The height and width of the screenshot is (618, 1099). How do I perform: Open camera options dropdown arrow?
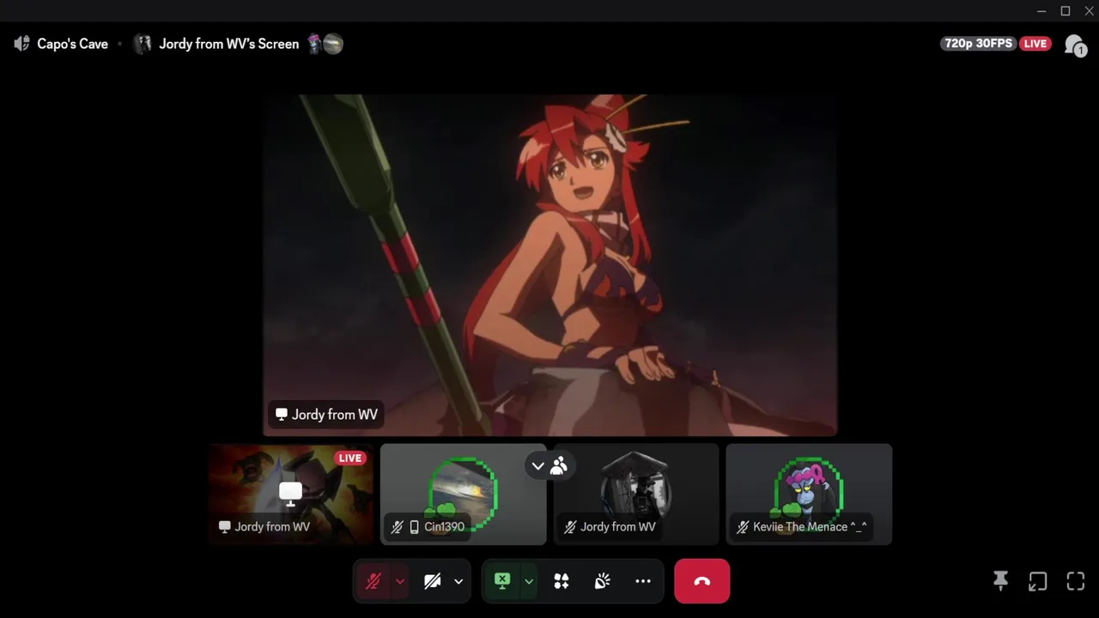coord(458,581)
